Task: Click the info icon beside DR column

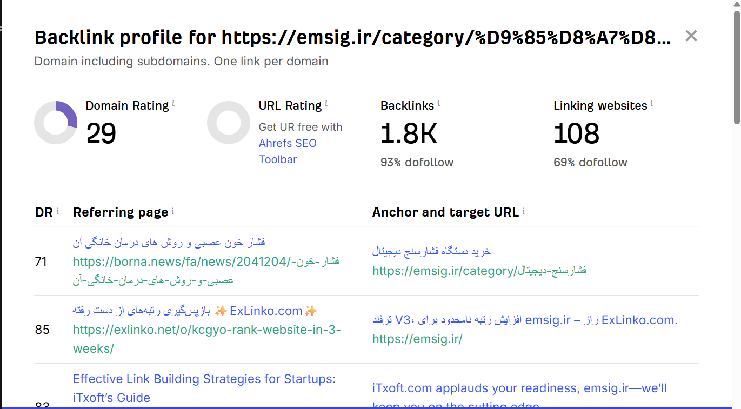Action: point(57,211)
